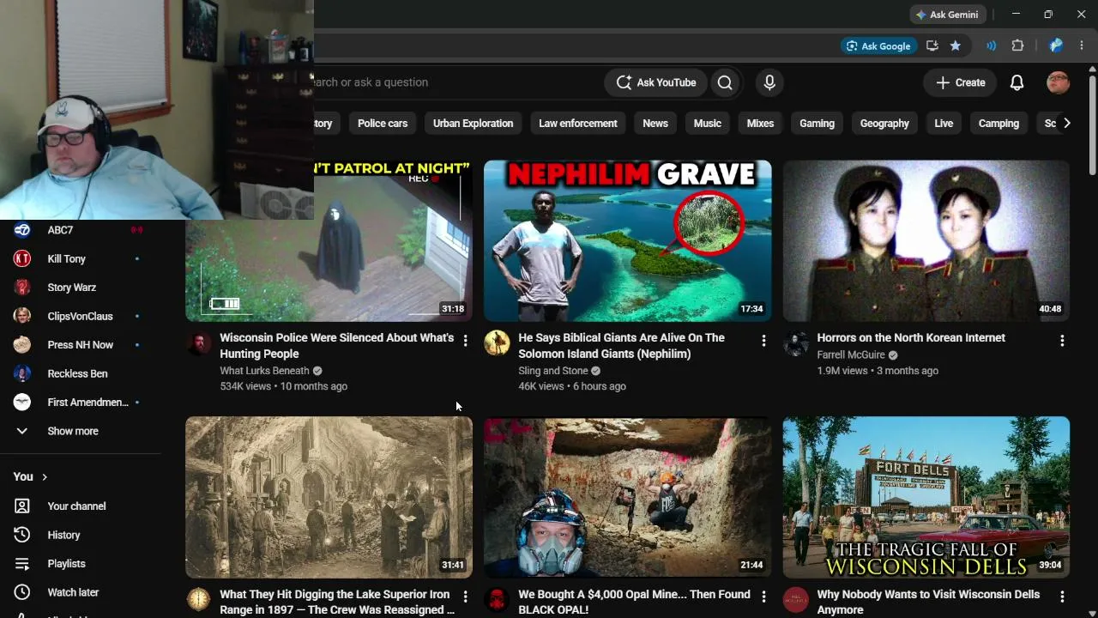Open the browser extensions puzzle icon
The height and width of the screenshot is (618, 1098).
[x=1018, y=45]
